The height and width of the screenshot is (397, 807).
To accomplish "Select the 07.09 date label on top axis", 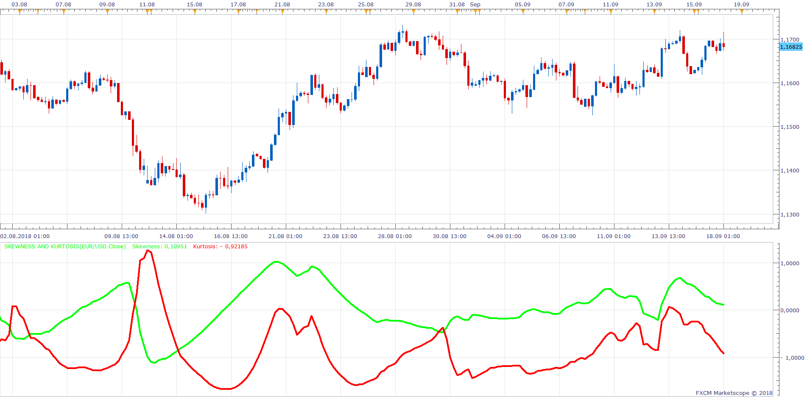I will (x=566, y=5).
